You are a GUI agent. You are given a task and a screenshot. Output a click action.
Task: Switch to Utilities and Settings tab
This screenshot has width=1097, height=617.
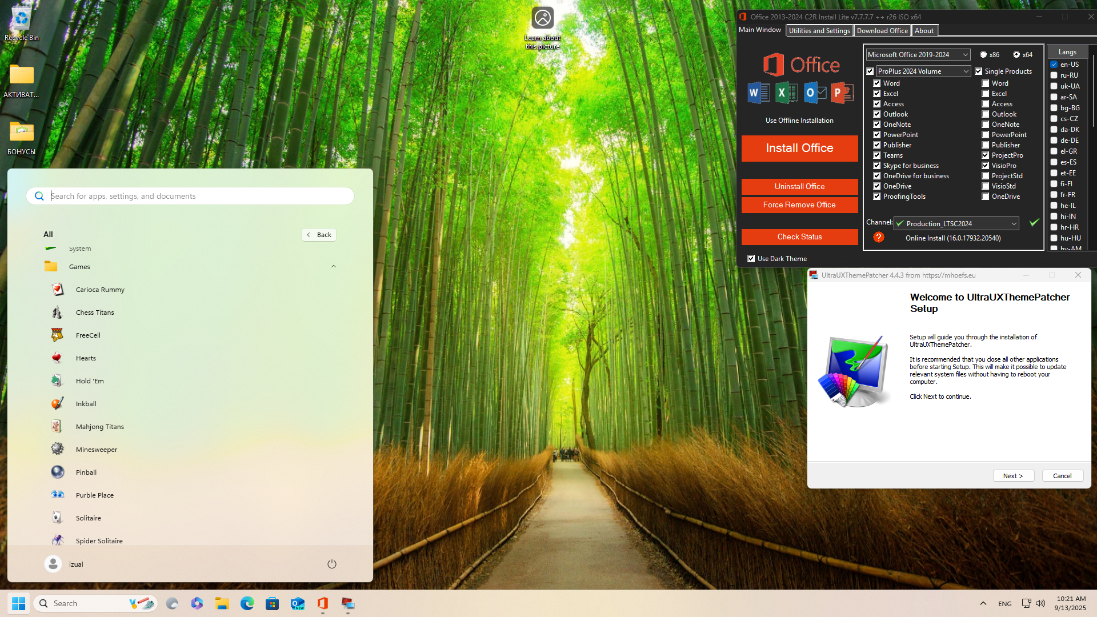819,31
